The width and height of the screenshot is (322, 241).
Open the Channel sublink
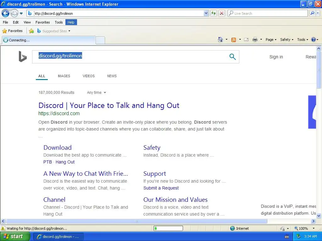pyautogui.click(x=54, y=200)
